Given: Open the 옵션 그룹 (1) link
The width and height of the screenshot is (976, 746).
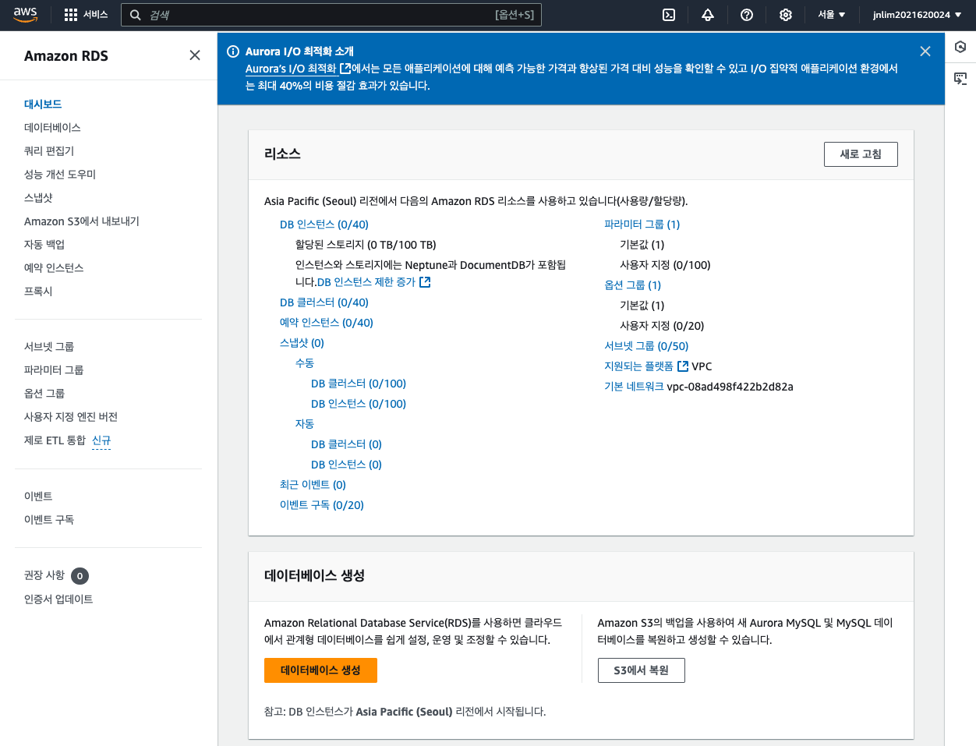Looking at the screenshot, I should tap(633, 285).
